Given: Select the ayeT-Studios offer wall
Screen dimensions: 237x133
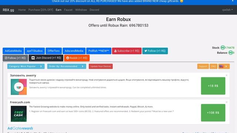Looking at the screenshot, I should click(34, 51).
